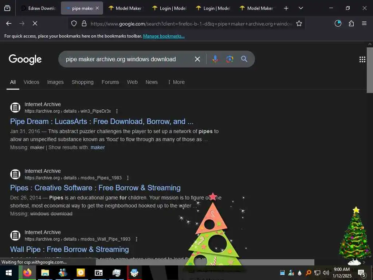This screenshot has width=373, height=280.
Task: Open the Firefox View icon at tab bar start
Action: (x=7, y=8)
